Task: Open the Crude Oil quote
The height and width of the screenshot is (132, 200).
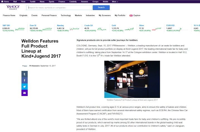Action: pyautogui.click(x=88, y=25)
